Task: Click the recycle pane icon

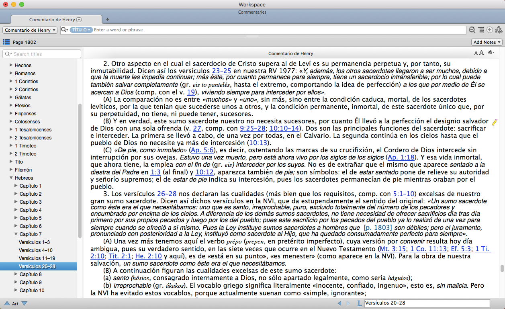Action: [499, 30]
